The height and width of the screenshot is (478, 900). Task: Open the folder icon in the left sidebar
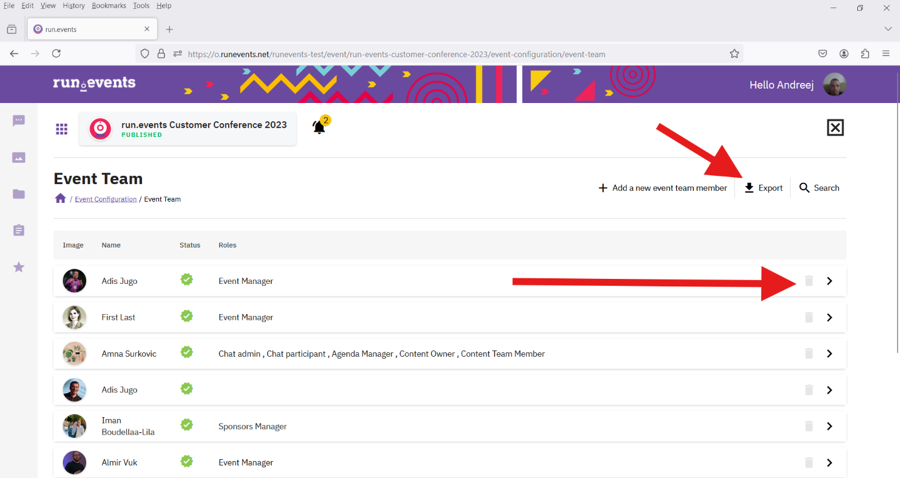[x=19, y=194]
